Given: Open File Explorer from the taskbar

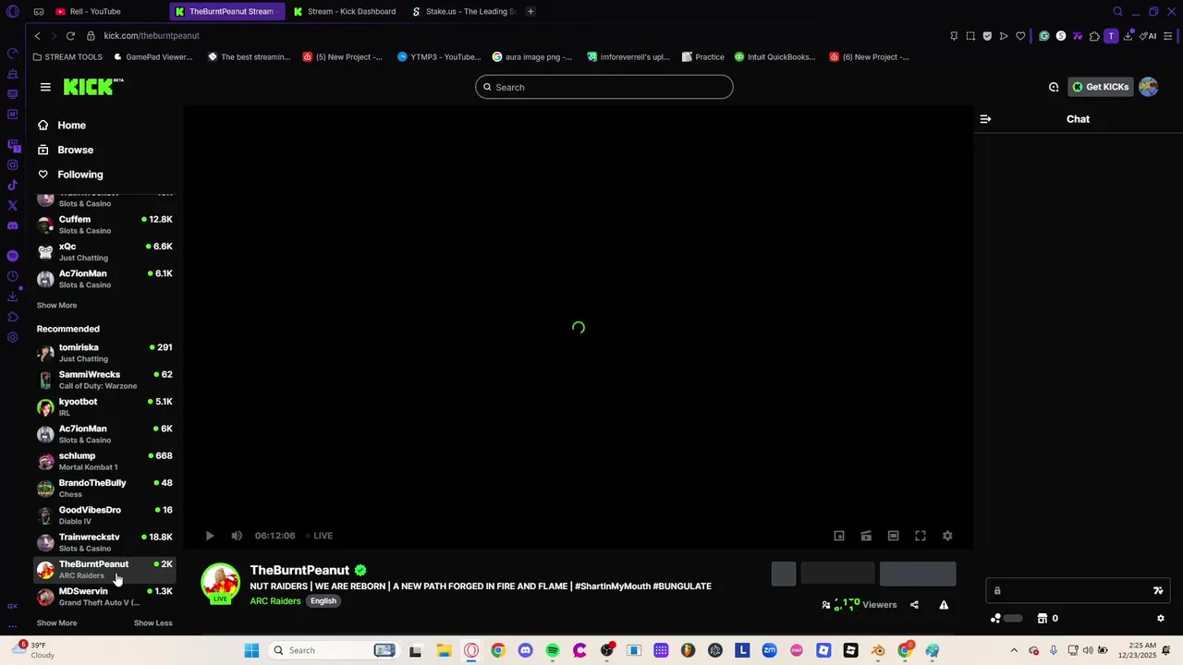Looking at the screenshot, I should point(444,650).
